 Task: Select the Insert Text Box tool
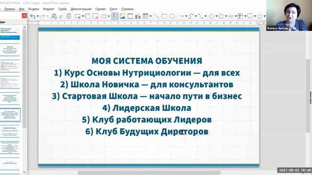pos(115,16)
